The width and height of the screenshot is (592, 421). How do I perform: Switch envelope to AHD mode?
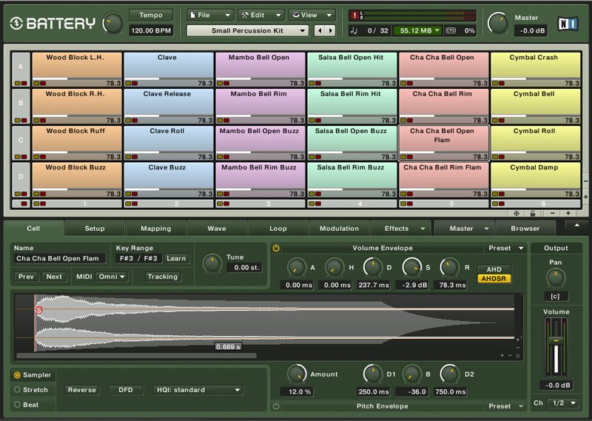(494, 269)
